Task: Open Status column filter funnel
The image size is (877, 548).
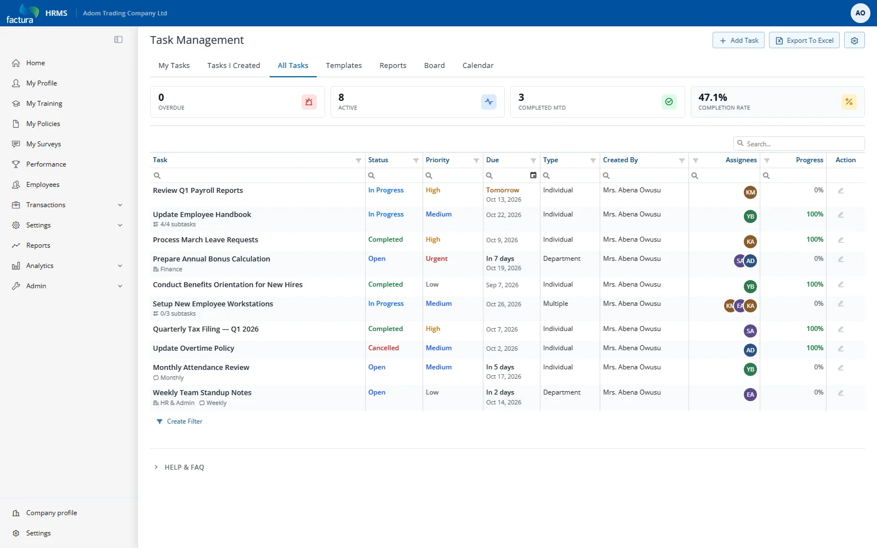Action: pos(416,161)
